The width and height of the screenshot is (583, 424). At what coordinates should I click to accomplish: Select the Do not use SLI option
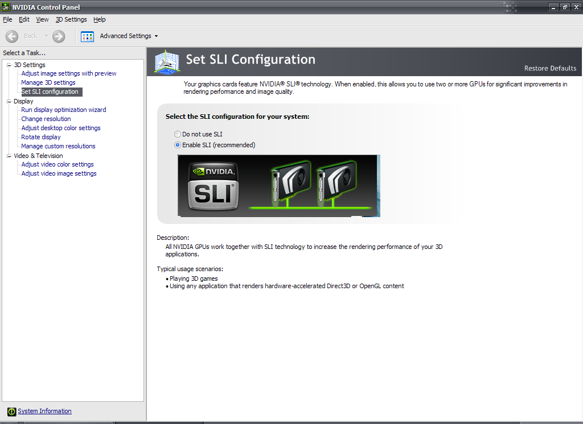178,134
